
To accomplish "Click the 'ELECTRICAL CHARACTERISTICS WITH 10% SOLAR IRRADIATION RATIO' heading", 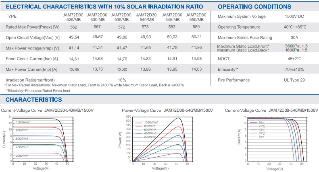I will 104,7.
